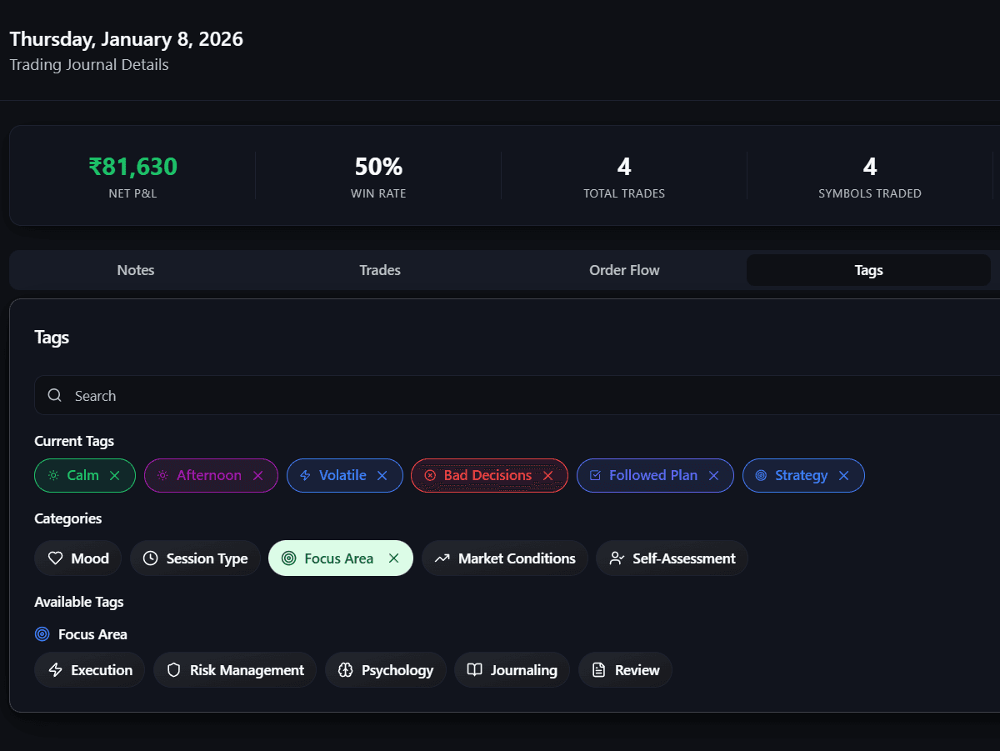Expand the Focus Area section under Available Tags
1000x751 pixels.
tap(81, 634)
